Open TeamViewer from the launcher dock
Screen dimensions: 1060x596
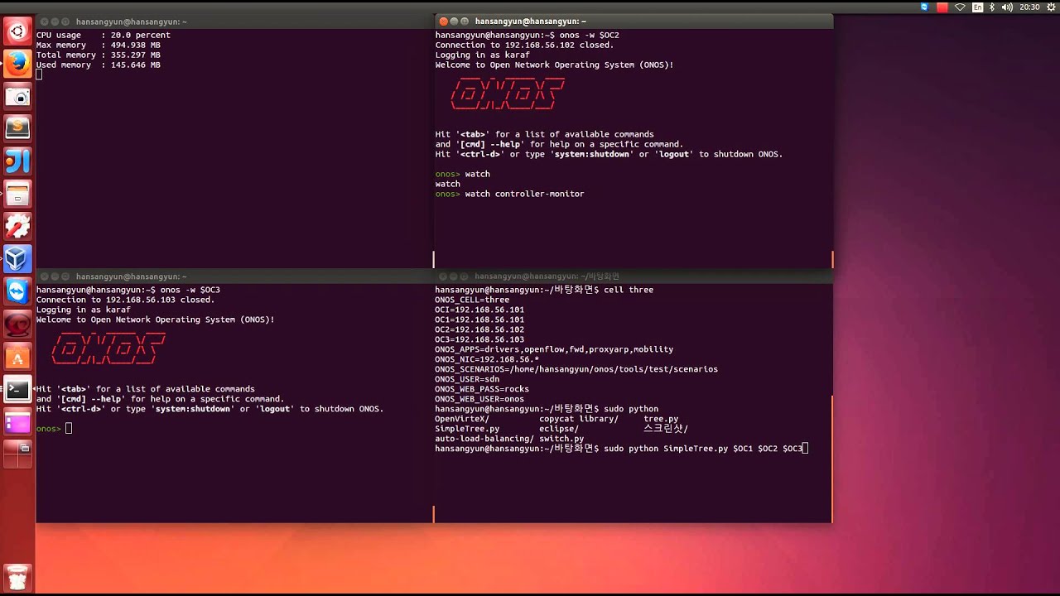pyautogui.click(x=17, y=291)
